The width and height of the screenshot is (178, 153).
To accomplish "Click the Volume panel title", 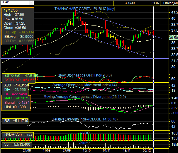I will pos(84,143).
